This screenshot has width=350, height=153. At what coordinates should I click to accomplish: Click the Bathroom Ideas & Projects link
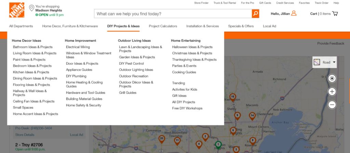pos(33,47)
